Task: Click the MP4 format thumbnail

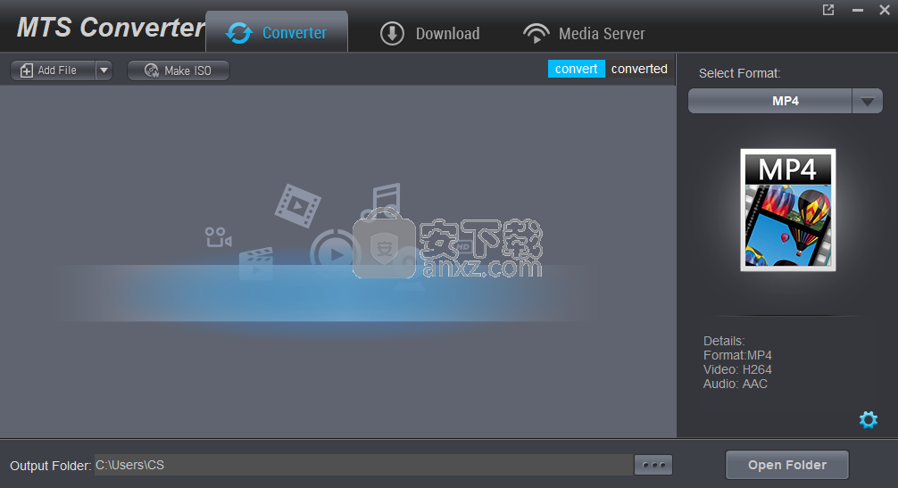Action: coord(788,210)
